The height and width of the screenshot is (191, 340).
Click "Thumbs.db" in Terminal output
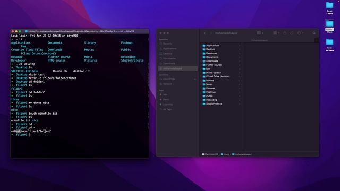(x=59, y=71)
